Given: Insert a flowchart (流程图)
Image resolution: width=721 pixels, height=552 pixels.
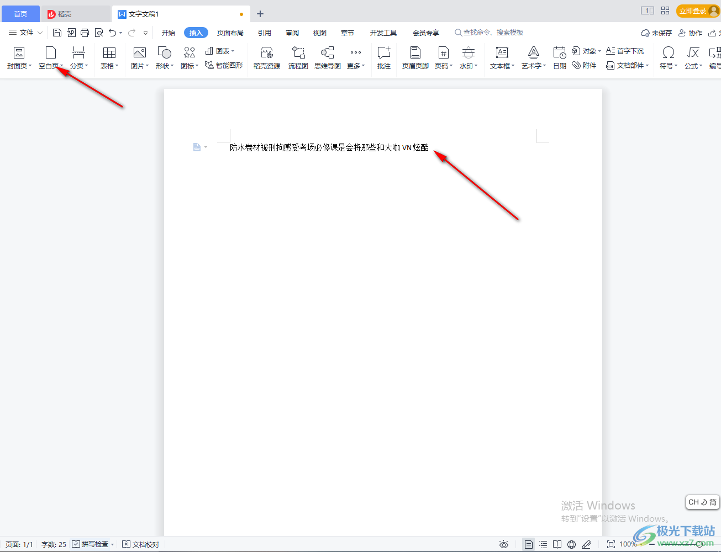Looking at the screenshot, I should coord(298,58).
